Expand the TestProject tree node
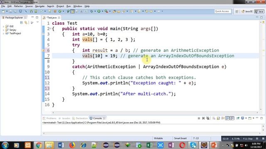Image resolution: width=266 pixels, height=149 pixels. 4,34
